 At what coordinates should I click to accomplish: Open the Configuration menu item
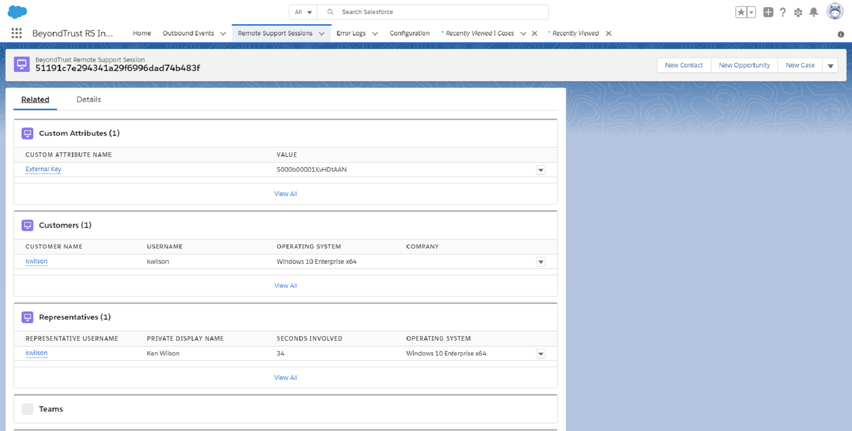coord(409,33)
